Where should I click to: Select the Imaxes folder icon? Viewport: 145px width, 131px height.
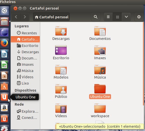click(x=100, y=50)
